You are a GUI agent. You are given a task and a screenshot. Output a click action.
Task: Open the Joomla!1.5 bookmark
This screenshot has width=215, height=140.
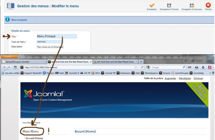click(72, 73)
